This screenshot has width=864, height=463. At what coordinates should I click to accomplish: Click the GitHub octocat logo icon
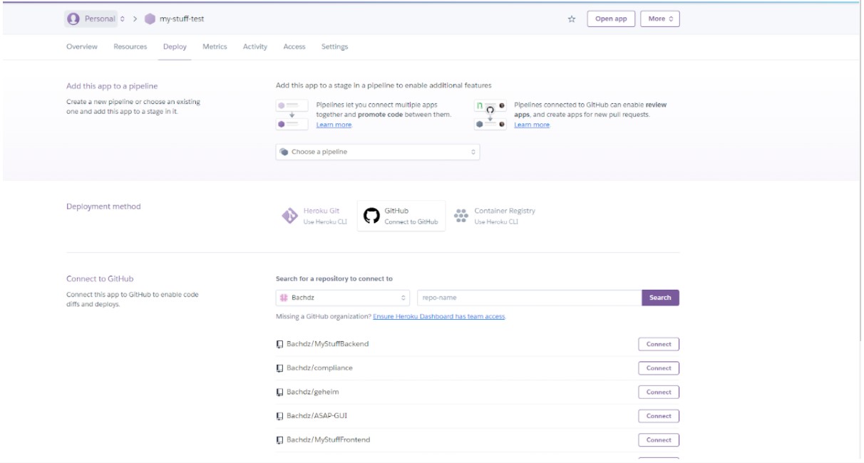[371, 216]
